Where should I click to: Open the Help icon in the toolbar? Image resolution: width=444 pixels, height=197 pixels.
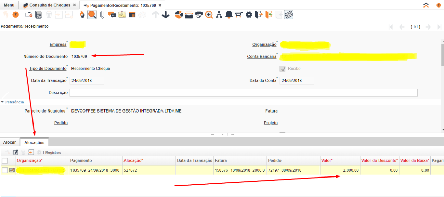click(15, 15)
